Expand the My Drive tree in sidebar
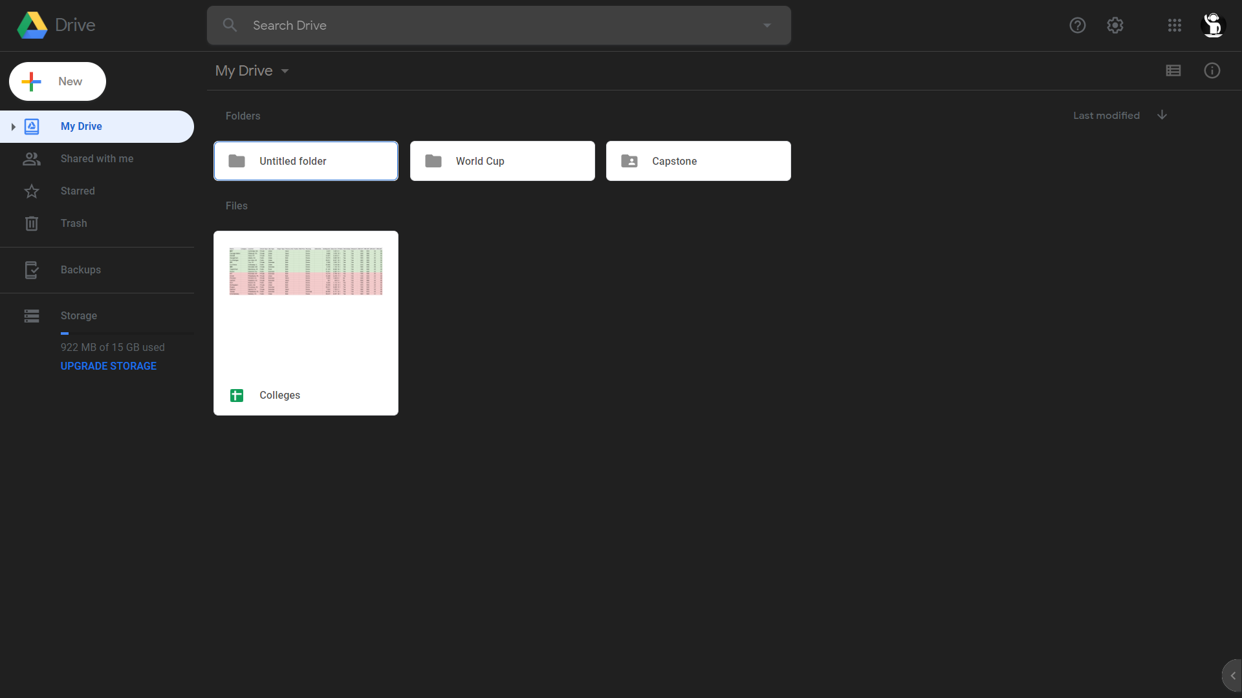 point(14,127)
